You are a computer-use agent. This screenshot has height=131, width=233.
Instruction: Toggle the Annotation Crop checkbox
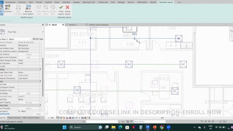(20, 90)
